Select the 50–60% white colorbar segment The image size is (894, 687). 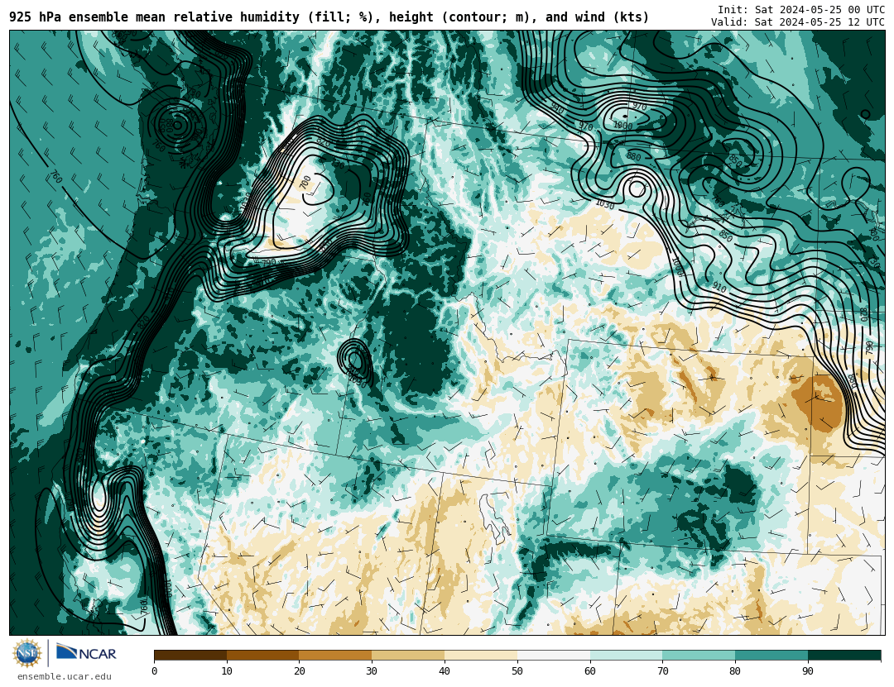click(x=554, y=656)
